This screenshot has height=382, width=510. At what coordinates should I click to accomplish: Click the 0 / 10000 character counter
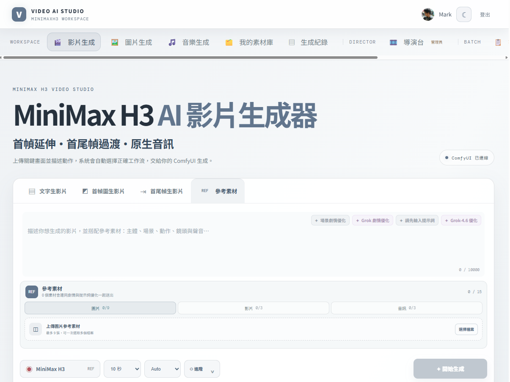[x=469, y=269]
